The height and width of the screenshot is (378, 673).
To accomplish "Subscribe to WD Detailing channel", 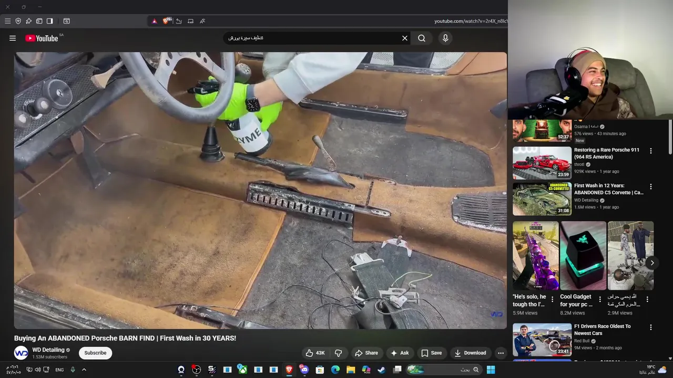I will click(x=95, y=353).
